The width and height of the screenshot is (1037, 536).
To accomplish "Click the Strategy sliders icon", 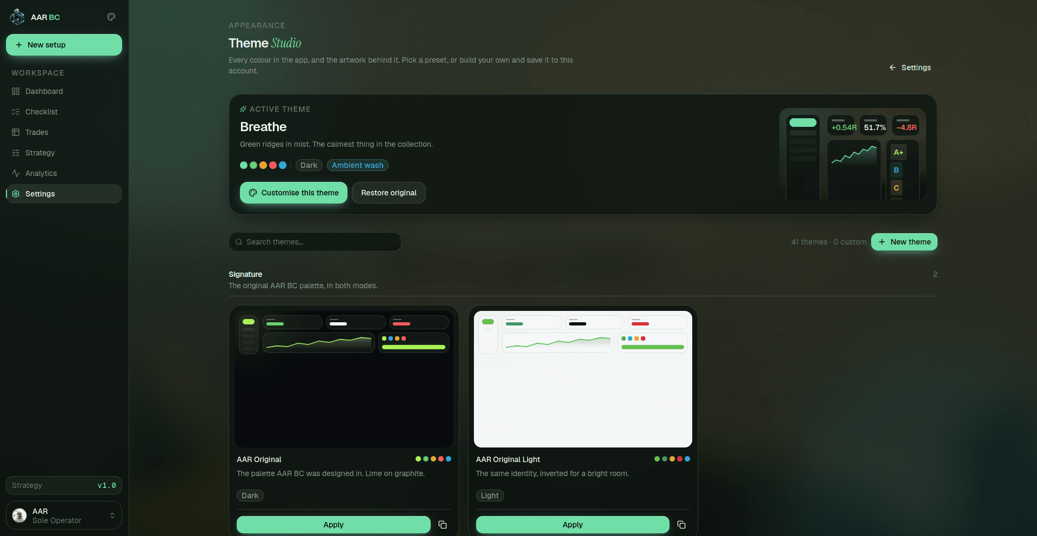I will coord(16,153).
